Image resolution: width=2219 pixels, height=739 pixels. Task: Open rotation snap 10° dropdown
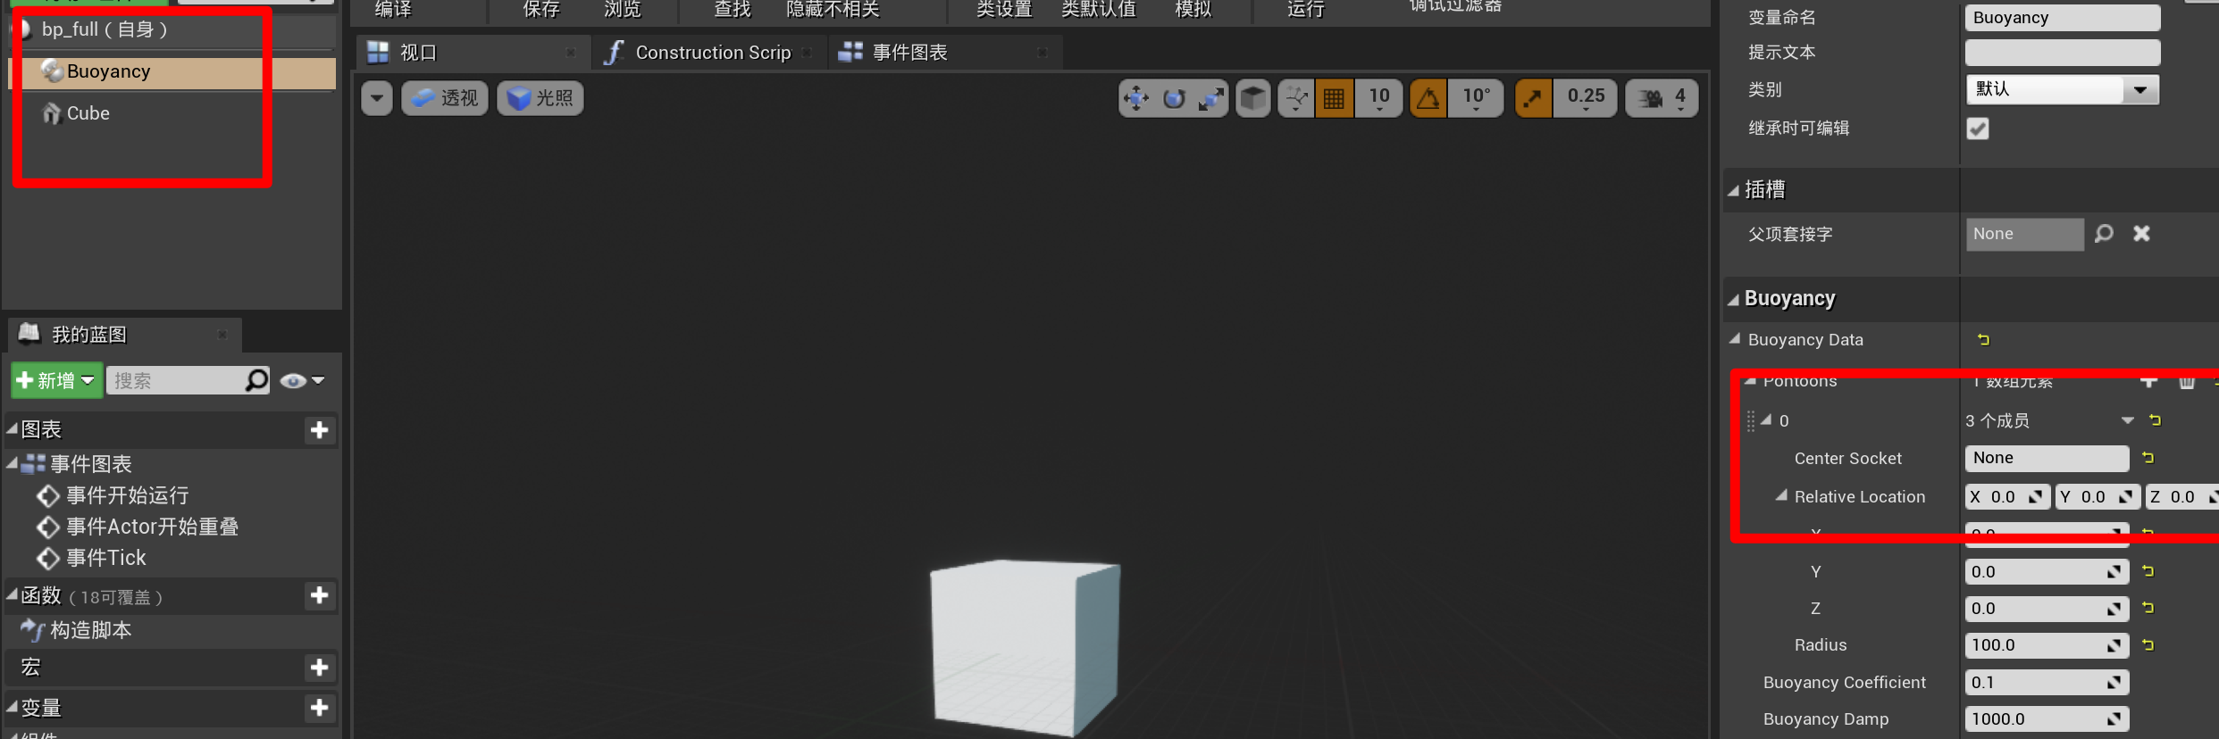[x=1477, y=98]
